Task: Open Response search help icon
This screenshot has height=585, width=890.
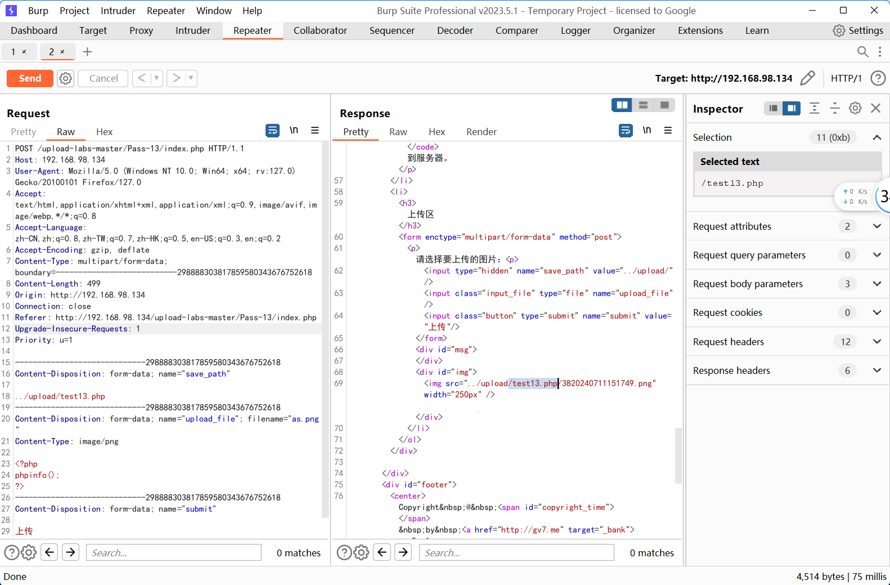Action: (344, 552)
